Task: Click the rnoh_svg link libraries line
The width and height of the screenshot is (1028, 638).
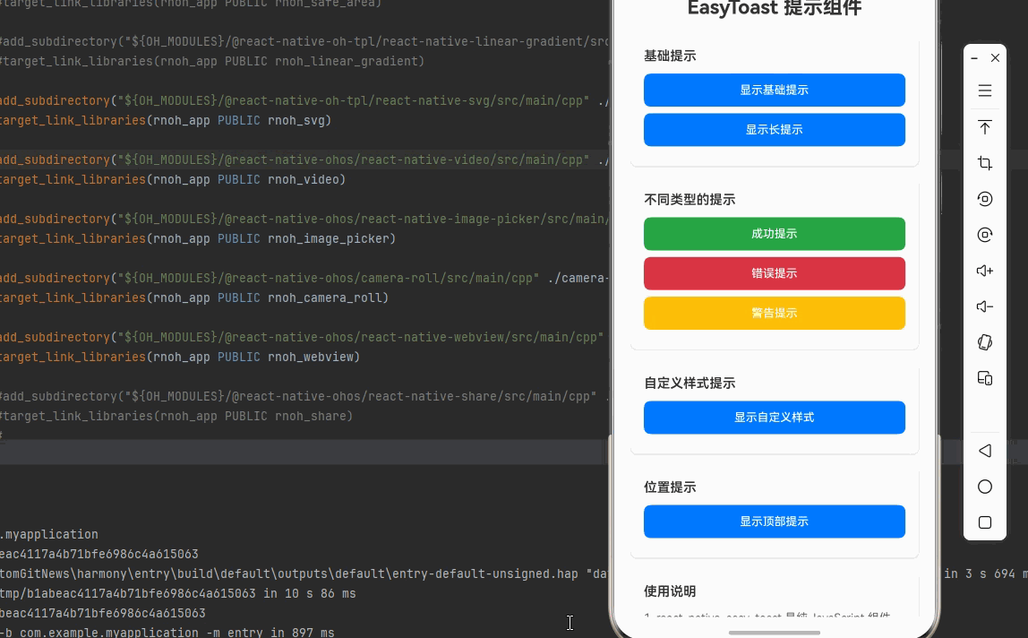Action: (166, 121)
